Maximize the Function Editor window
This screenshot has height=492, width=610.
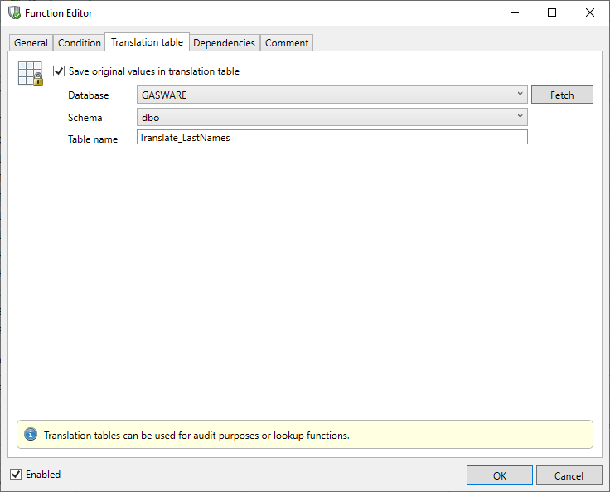coord(552,13)
